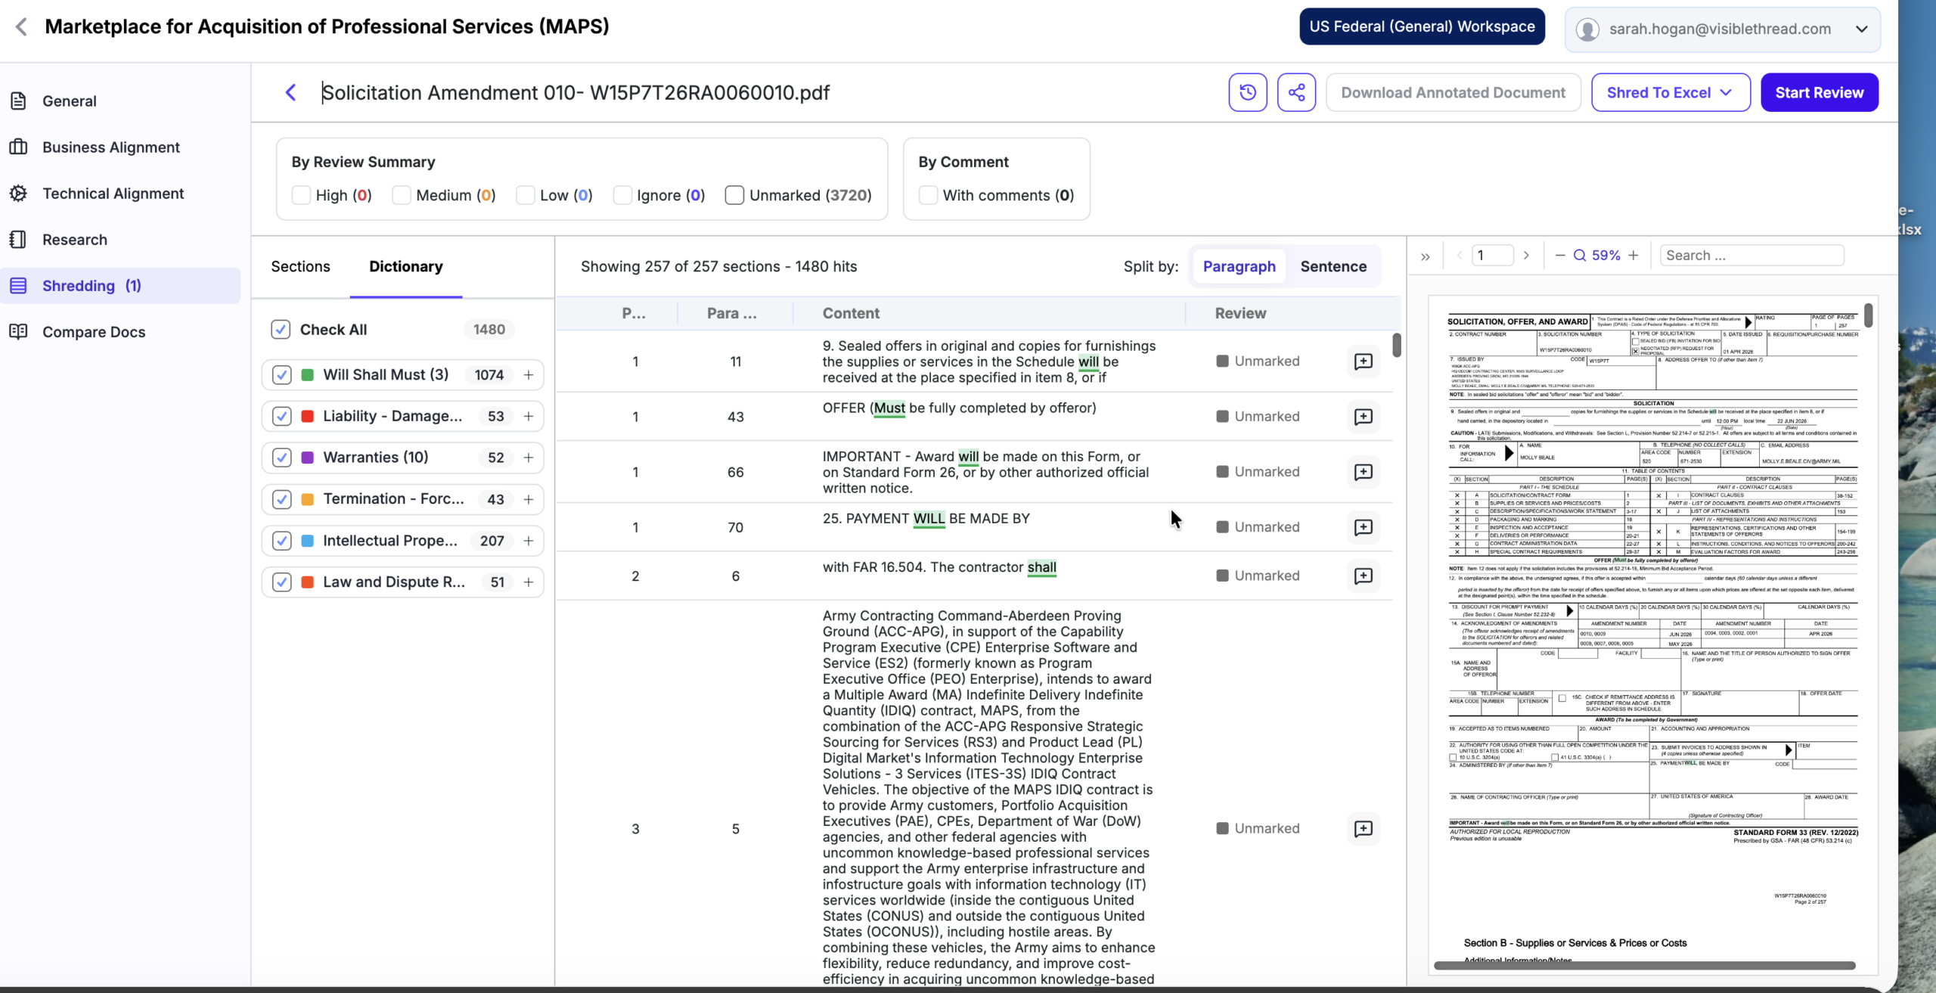
Task: Click red swatch for Liability - Damage
Action: (308, 417)
